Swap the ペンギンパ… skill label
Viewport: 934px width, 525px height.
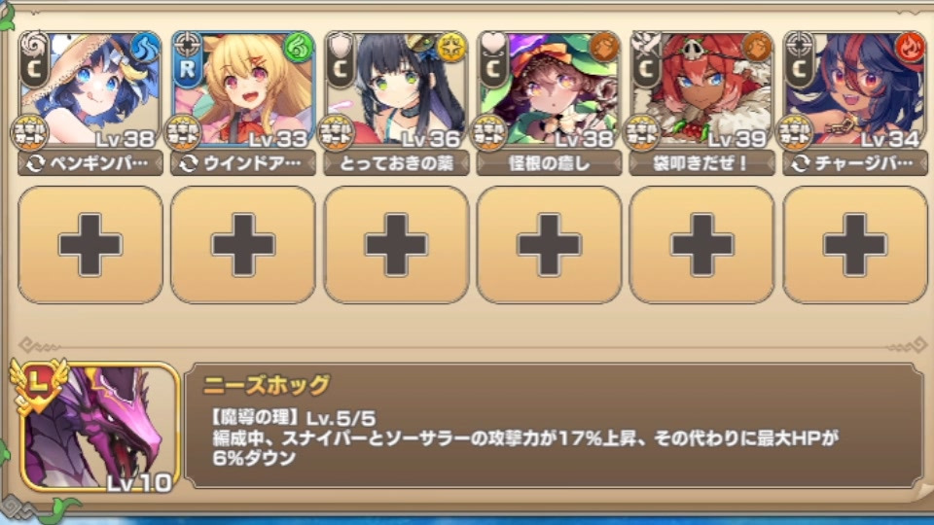(x=90, y=163)
